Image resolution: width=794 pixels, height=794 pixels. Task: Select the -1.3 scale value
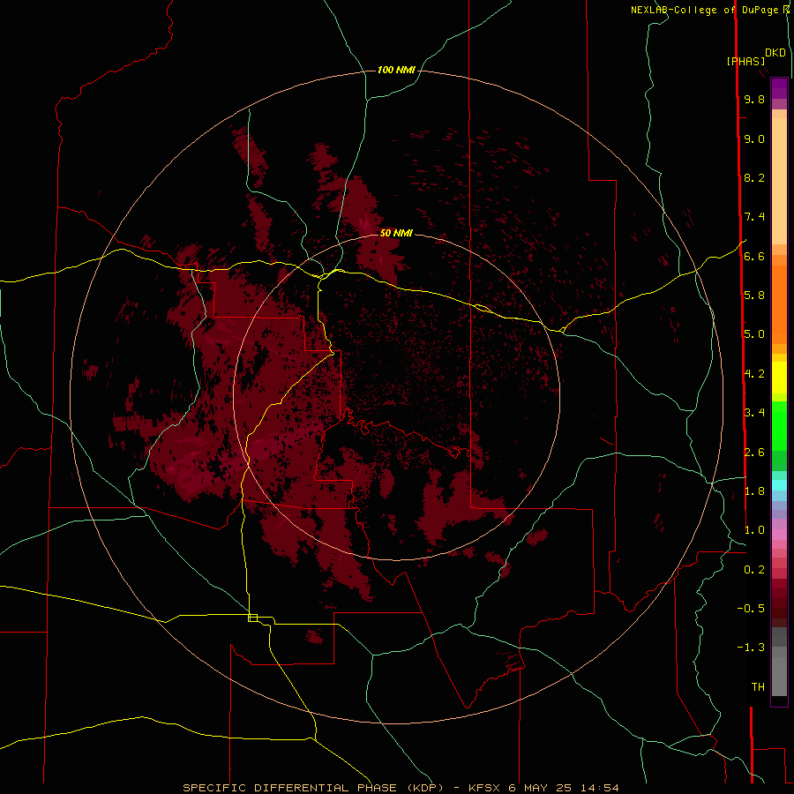pyautogui.click(x=751, y=648)
